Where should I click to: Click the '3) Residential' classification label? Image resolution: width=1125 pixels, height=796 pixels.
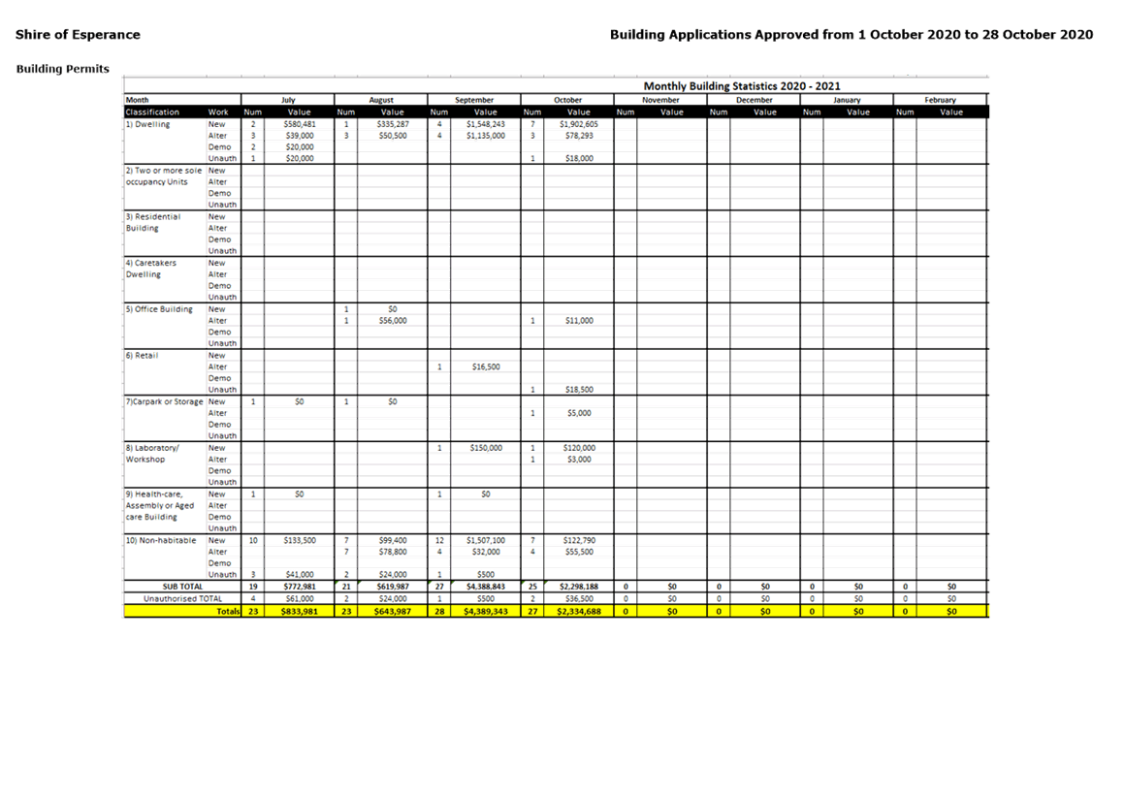click(x=153, y=216)
